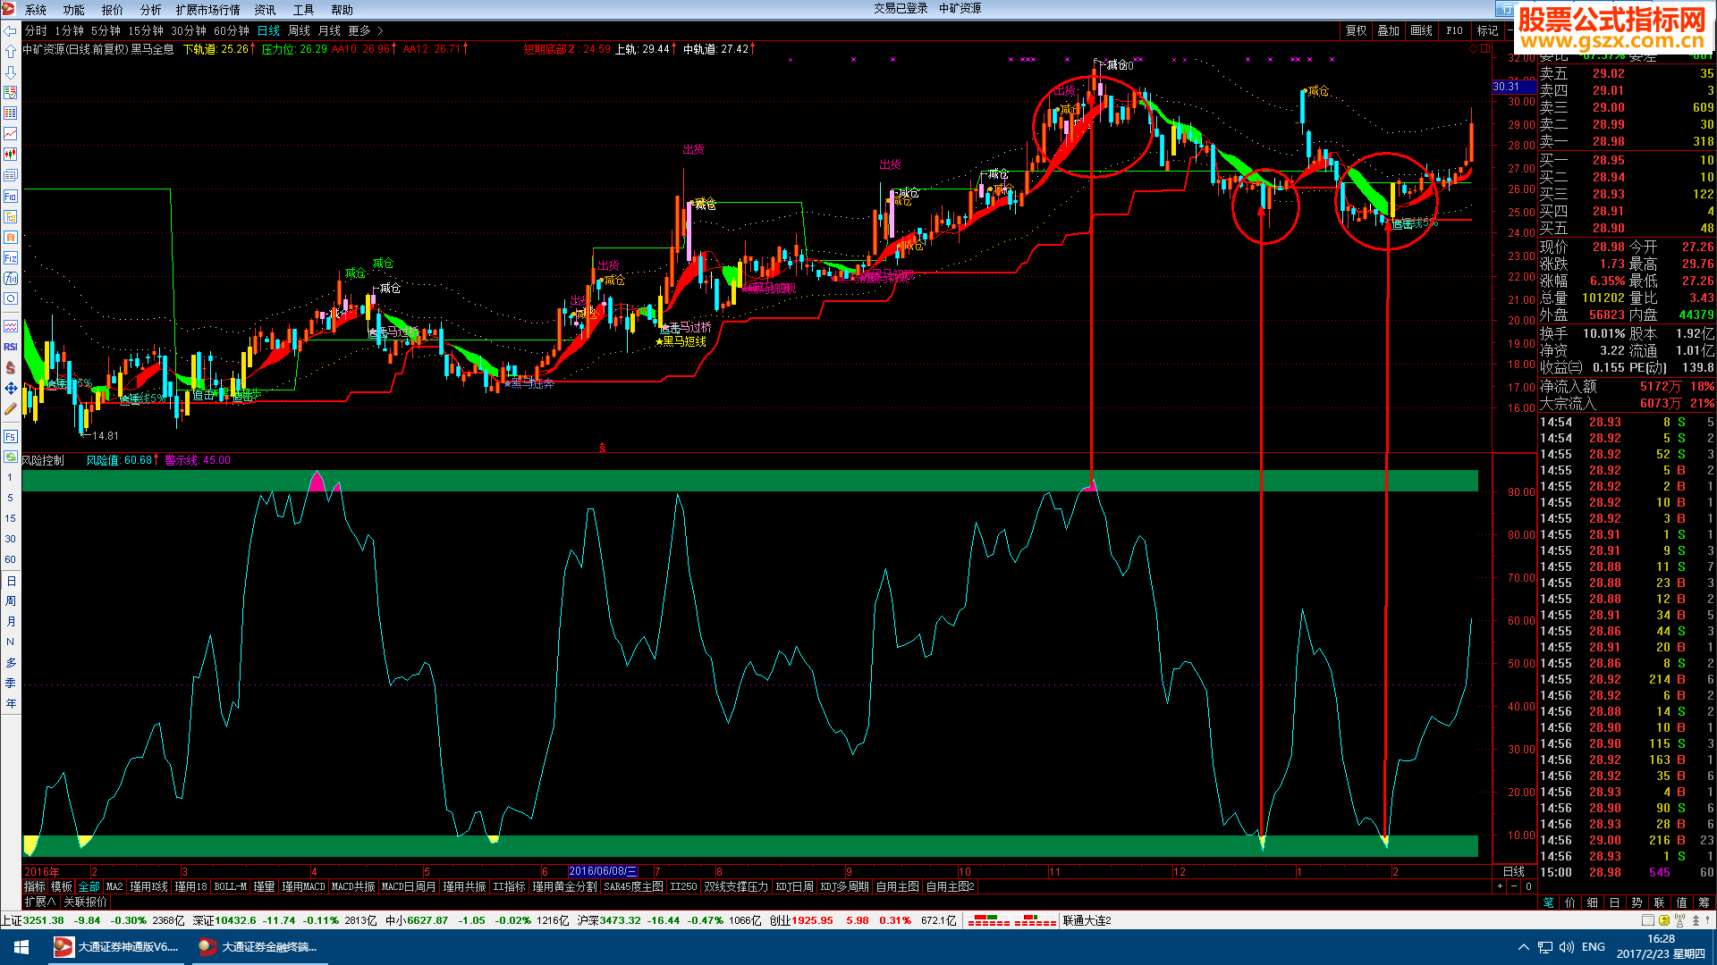Viewport: 1717px width, 965px height.
Task: Click the minus zoom button below chart
Action: (1514, 886)
